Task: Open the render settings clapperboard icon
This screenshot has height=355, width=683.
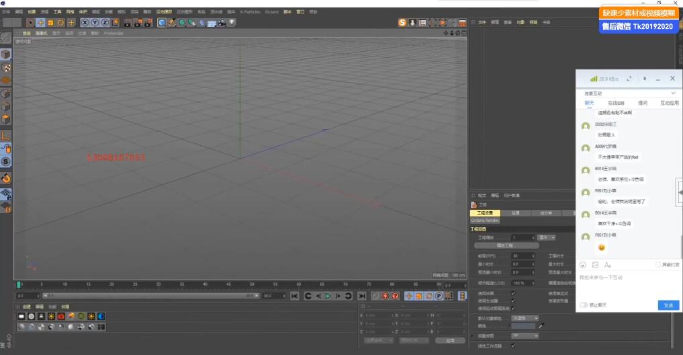Action: click(148, 23)
